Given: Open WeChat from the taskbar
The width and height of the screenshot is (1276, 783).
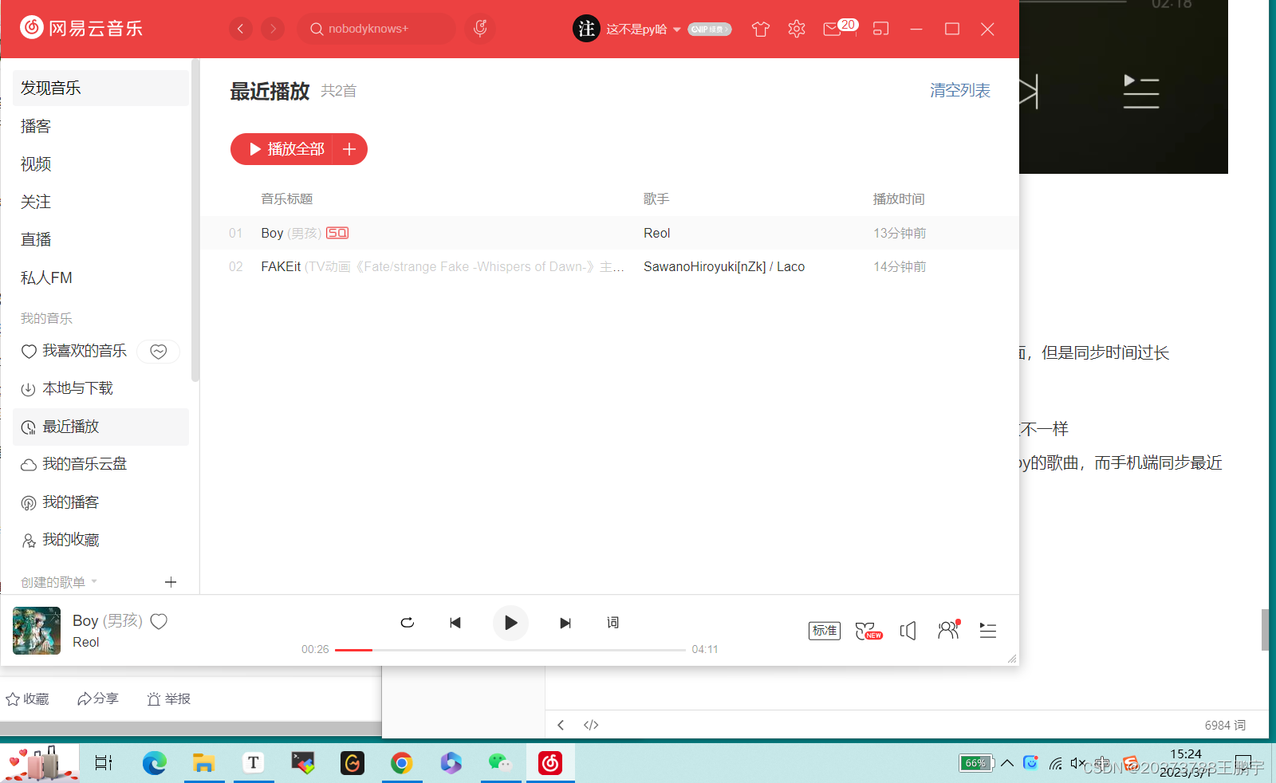Looking at the screenshot, I should [x=501, y=763].
